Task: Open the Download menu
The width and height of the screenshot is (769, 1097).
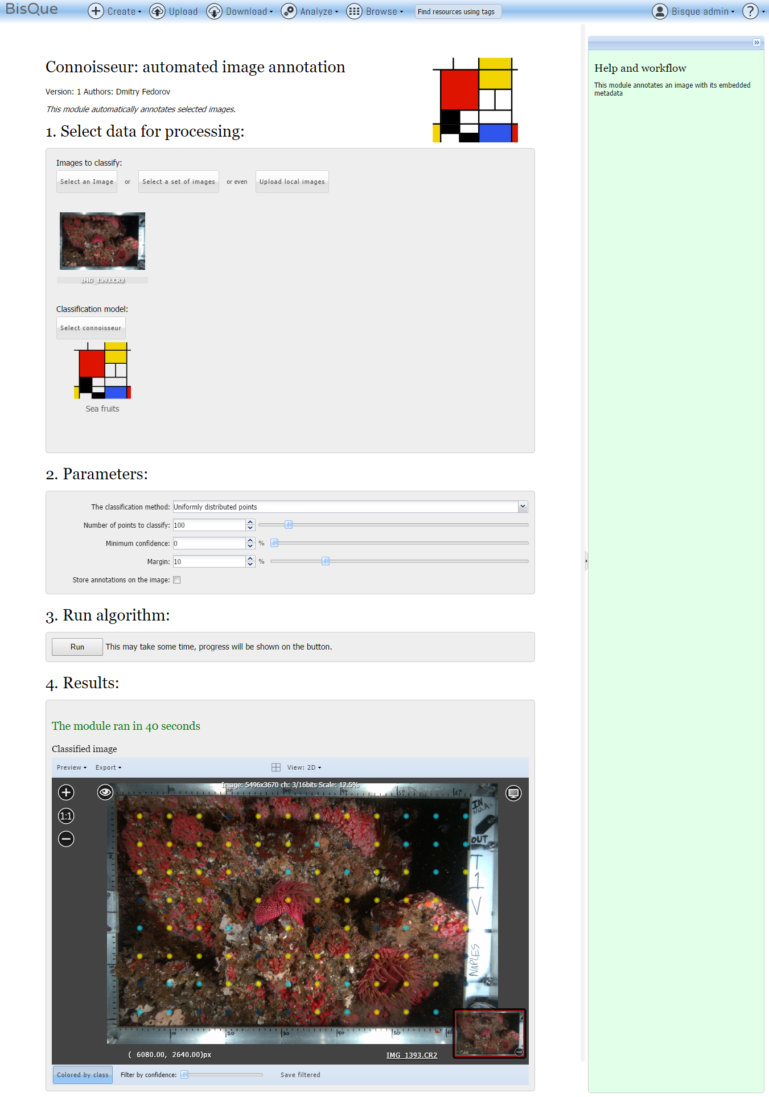Action: pos(240,11)
